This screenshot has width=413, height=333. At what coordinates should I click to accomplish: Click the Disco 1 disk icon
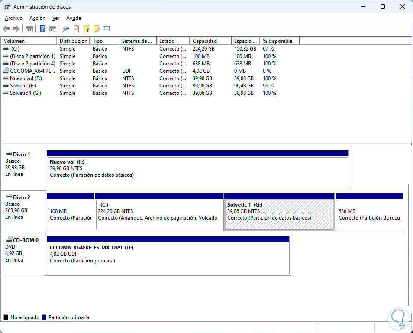(9, 154)
